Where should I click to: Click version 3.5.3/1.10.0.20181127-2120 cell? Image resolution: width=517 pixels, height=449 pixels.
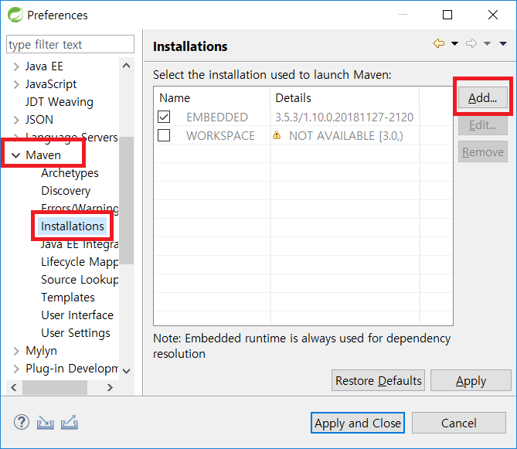click(344, 117)
